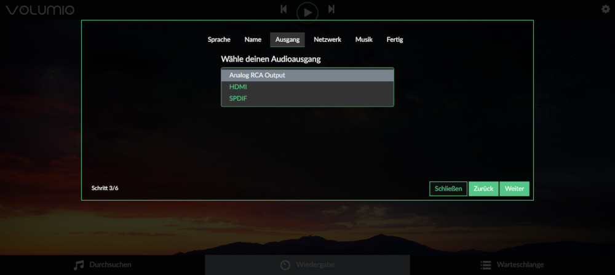
Task: Skip to the next track
Action: 331,9
